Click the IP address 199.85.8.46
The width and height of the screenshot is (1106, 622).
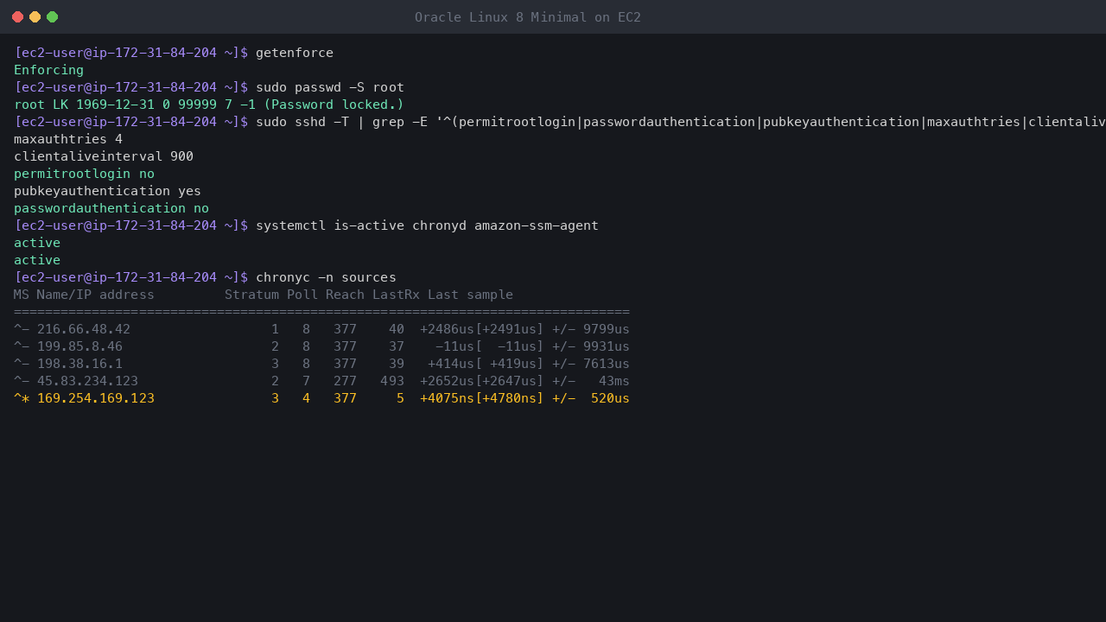tap(79, 346)
